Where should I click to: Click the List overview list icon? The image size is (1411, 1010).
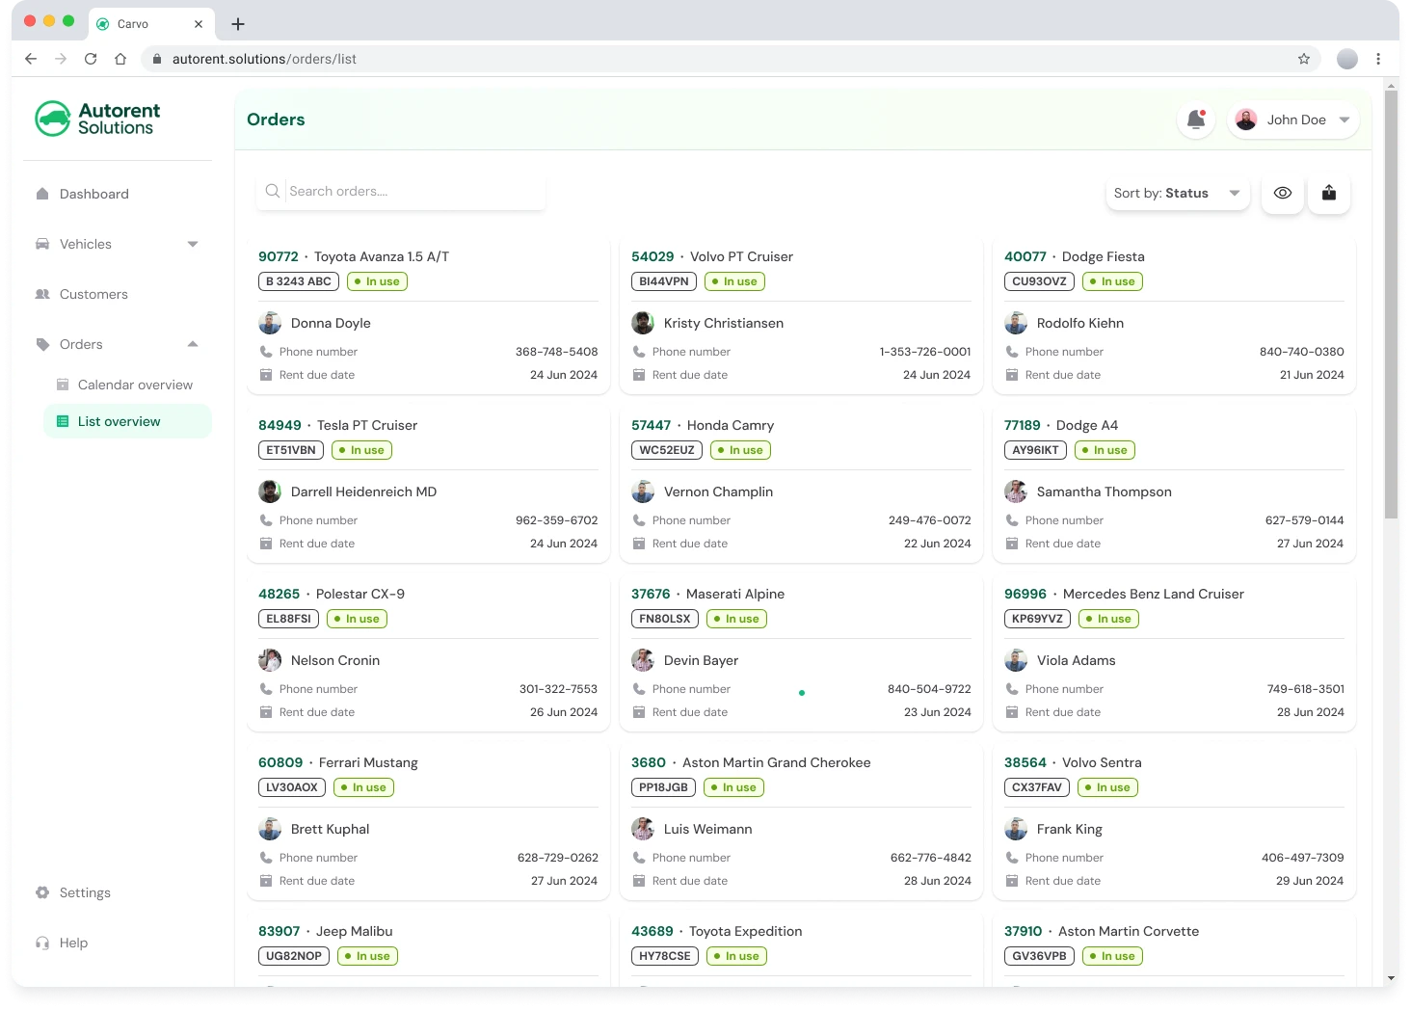coord(61,421)
